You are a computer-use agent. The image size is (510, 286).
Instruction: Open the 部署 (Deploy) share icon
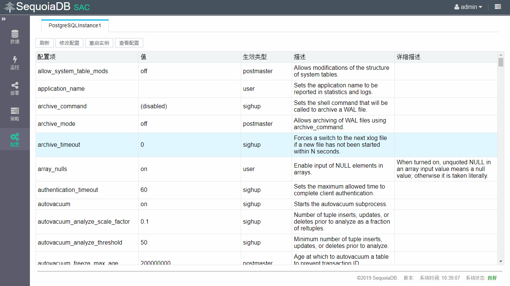pyautogui.click(x=15, y=88)
